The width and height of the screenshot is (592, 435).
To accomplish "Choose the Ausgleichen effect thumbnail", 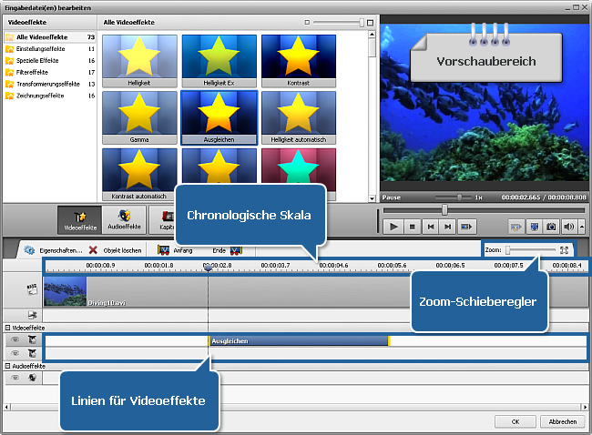I will (x=219, y=117).
